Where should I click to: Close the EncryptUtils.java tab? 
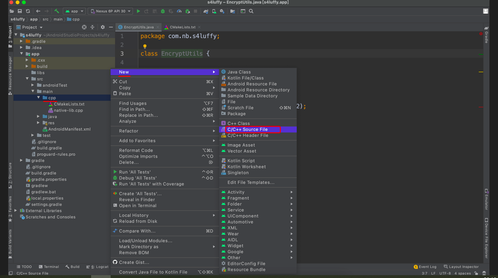[157, 27]
